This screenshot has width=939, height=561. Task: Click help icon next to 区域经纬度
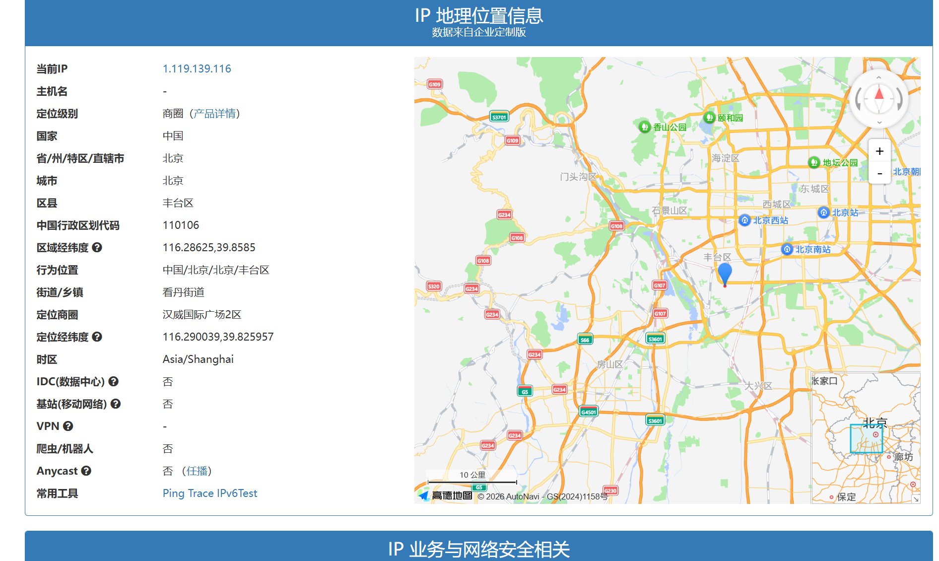[97, 247]
